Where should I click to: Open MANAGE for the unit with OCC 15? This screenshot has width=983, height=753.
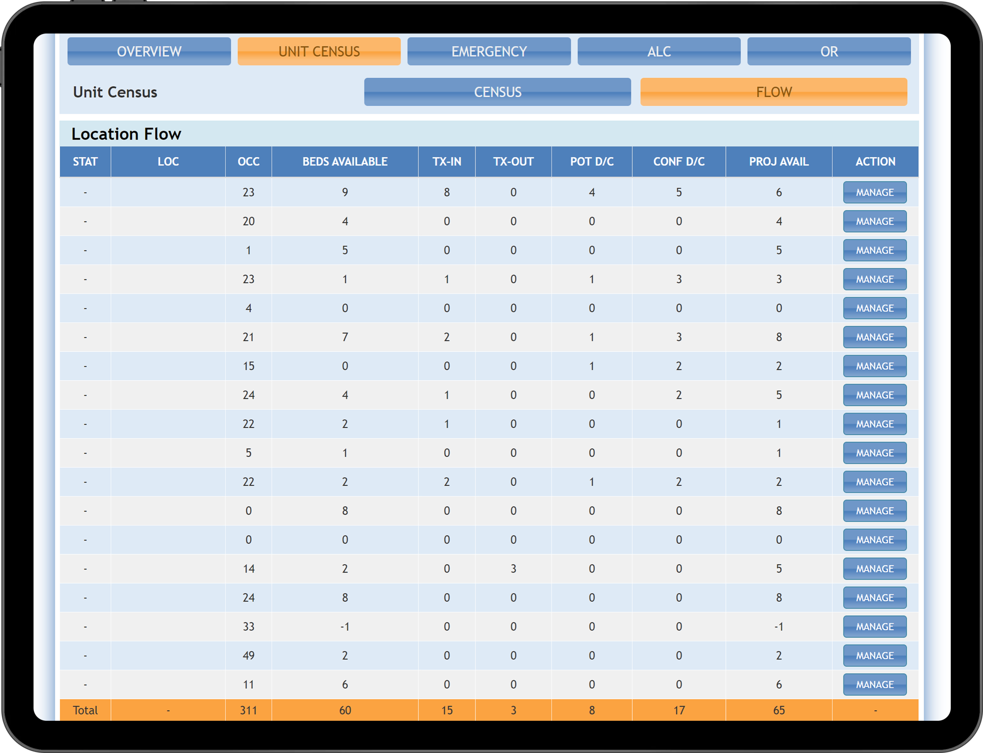(874, 366)
